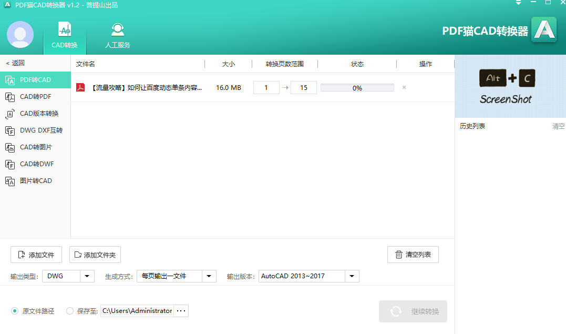Select CAD转PDF conversion mode
Viewport: 566px width, 334px height.
tap(35, 97)
